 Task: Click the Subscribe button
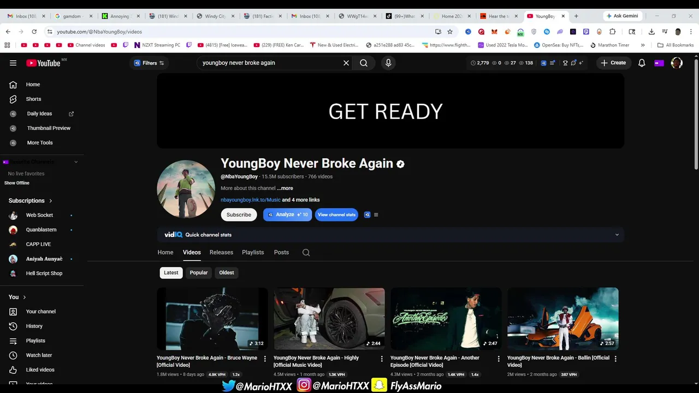pos(239,215)
